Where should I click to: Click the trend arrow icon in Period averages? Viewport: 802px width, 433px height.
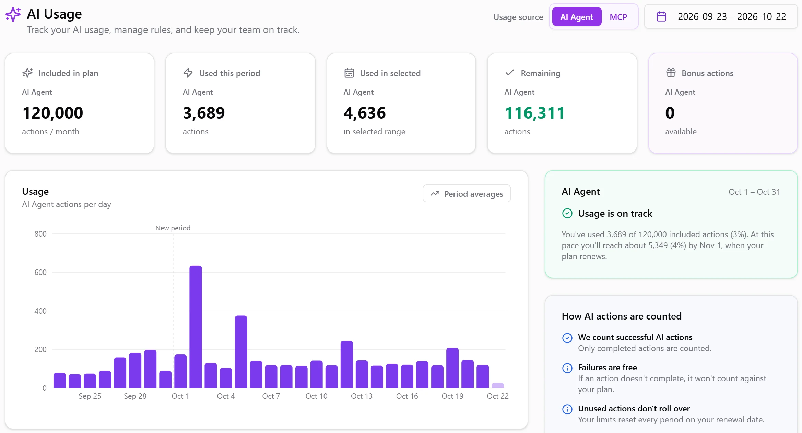435,194
